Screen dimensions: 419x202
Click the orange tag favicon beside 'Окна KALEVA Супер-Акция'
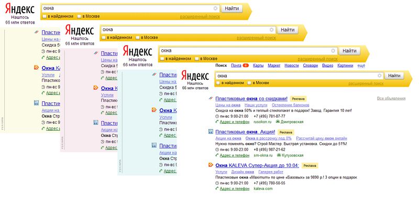(211, 165)
